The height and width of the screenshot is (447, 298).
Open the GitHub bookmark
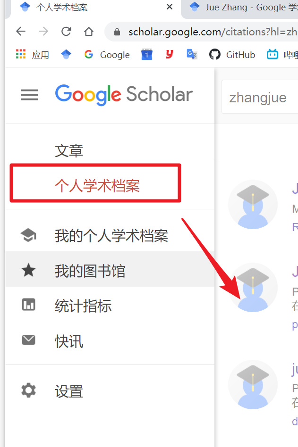click(x=232, y=54)
